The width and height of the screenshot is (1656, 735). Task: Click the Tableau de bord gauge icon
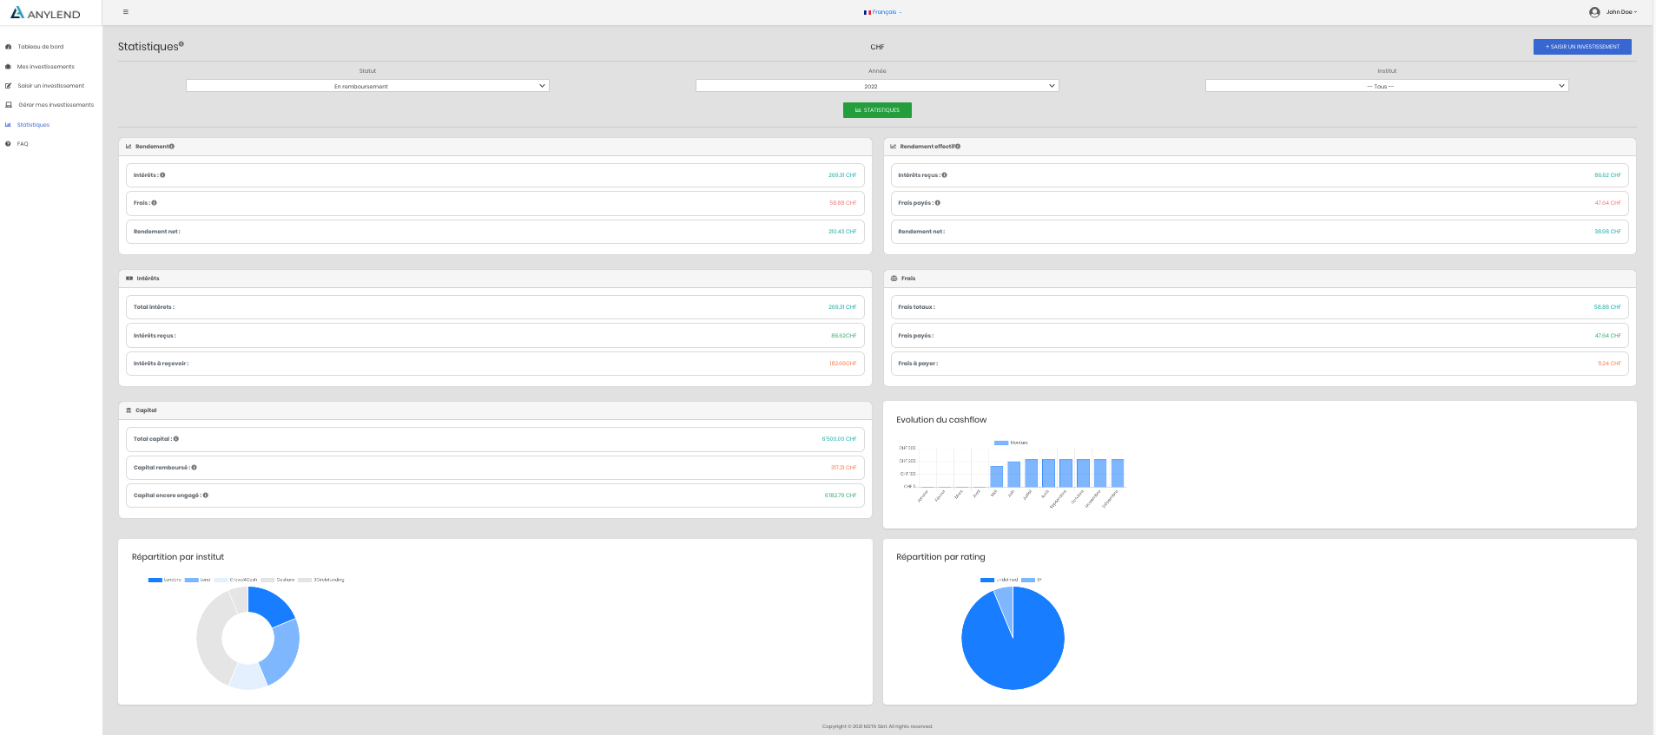(8, 47)
